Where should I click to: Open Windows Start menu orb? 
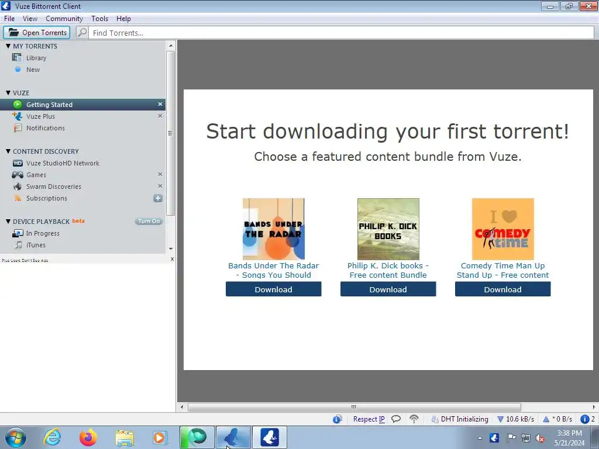click(x=16, y=437)
